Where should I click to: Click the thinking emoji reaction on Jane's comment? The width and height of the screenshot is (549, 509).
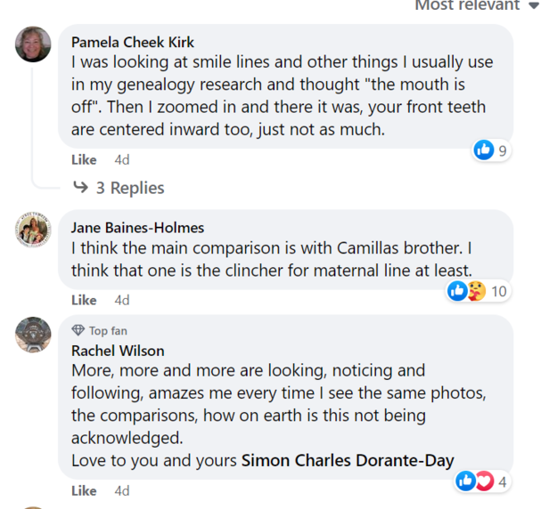476,291
